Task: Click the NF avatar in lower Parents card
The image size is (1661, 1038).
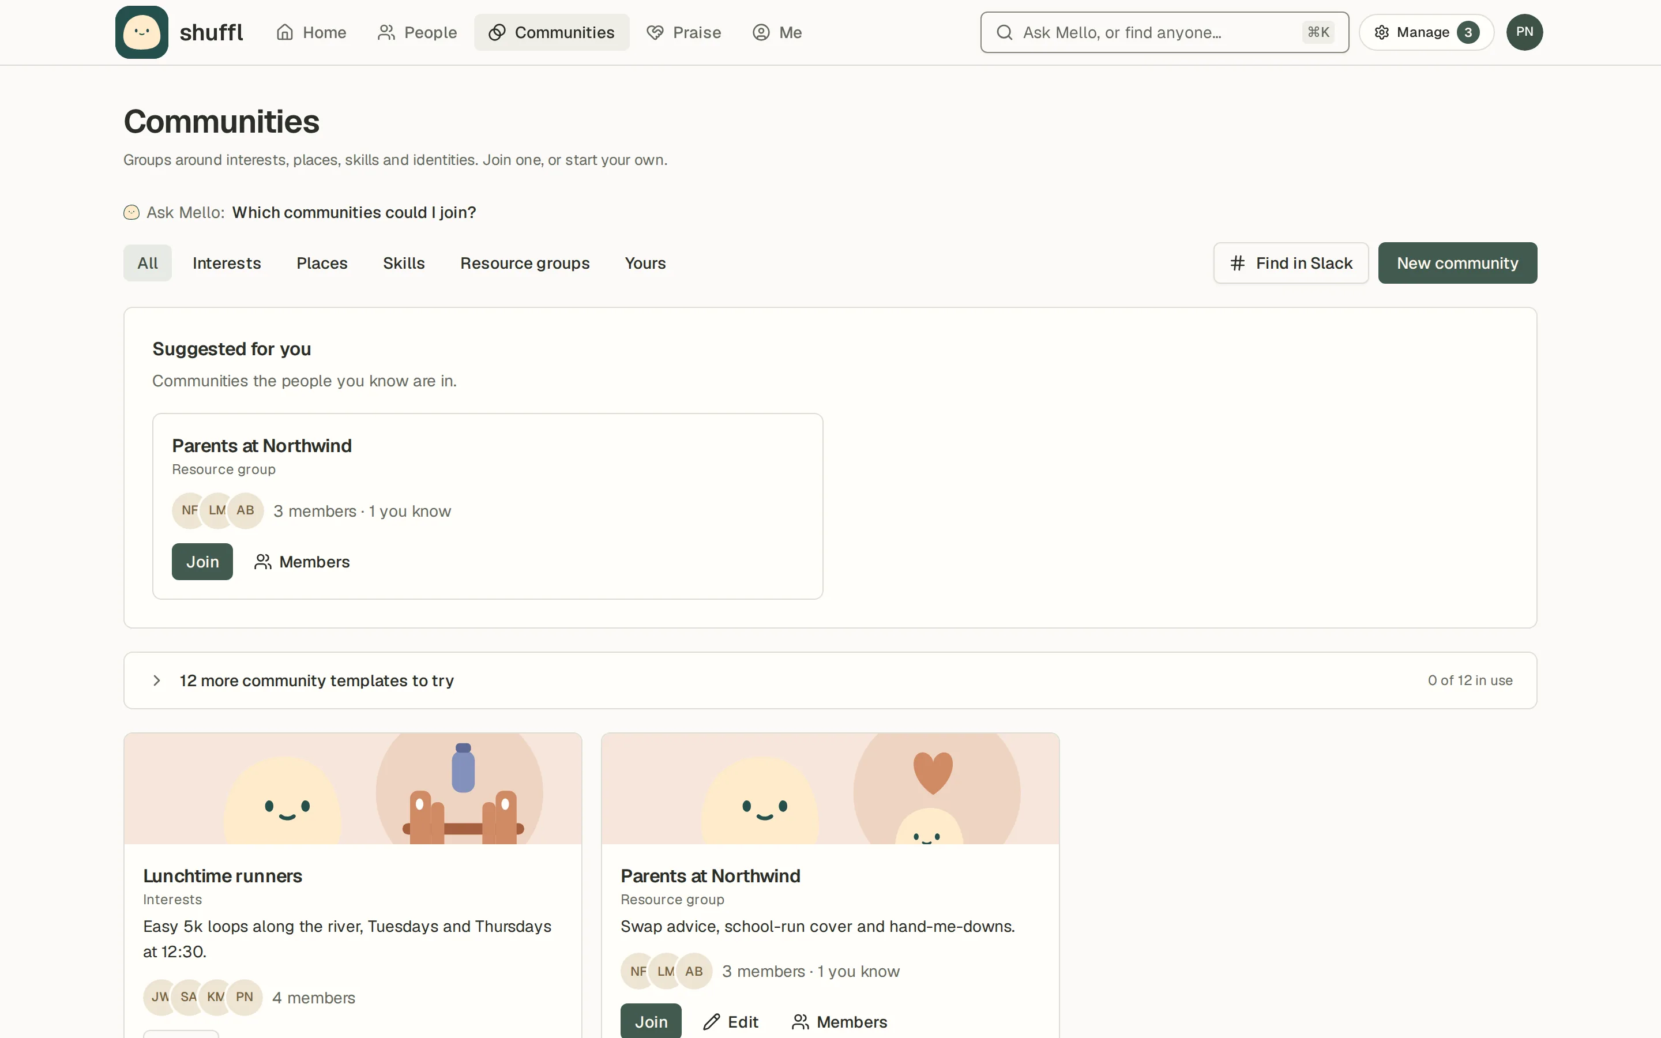Action: click(638, 972)
